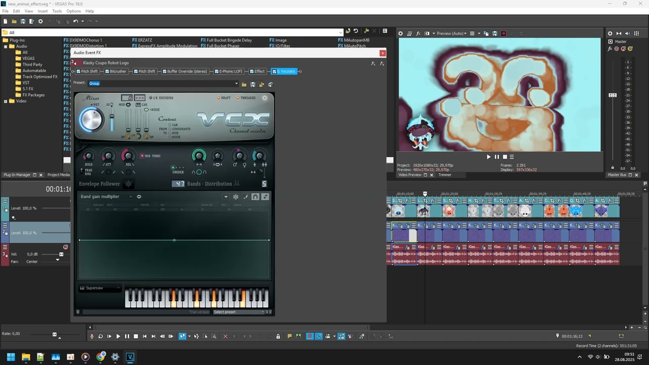The height and width of the screenshot is (365, 649).
Task: Copy snapshot to clipboard icon
Action: pyautogui.click(x=486, y=33)
